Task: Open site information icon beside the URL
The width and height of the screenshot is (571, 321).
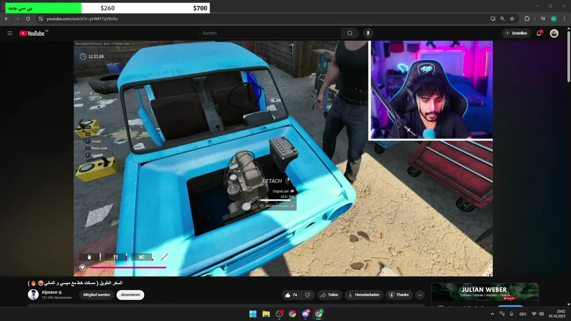Action: tap(40, 19)
